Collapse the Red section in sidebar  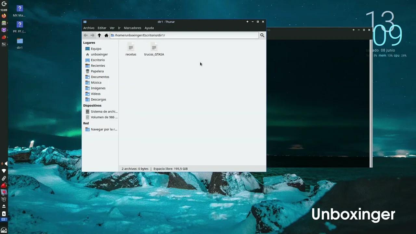(x=86, y=123)
